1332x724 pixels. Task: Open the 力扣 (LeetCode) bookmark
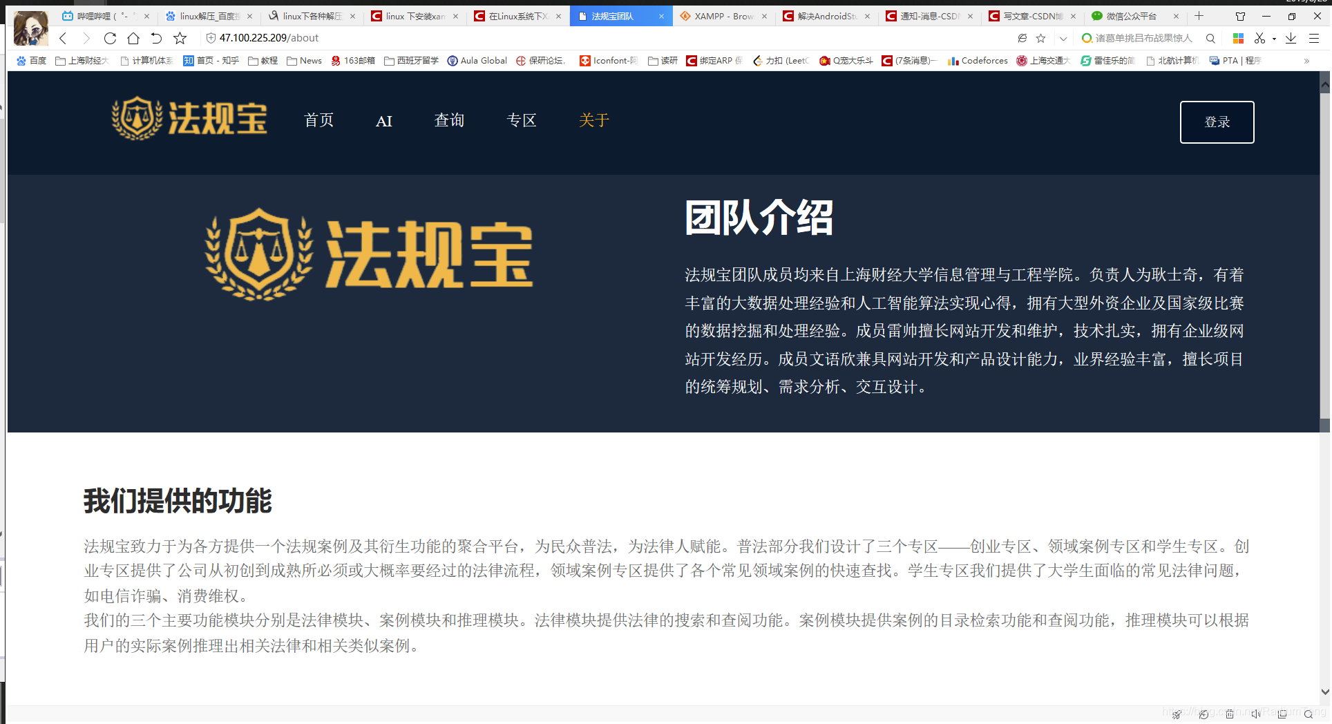click(x=780, y=60)
